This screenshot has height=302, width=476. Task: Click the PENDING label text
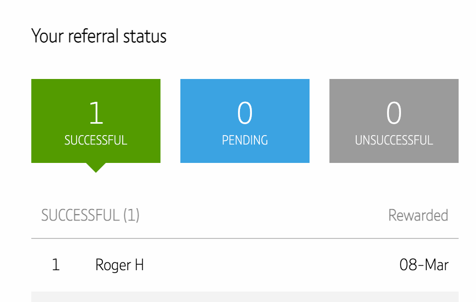coord(244,140)
